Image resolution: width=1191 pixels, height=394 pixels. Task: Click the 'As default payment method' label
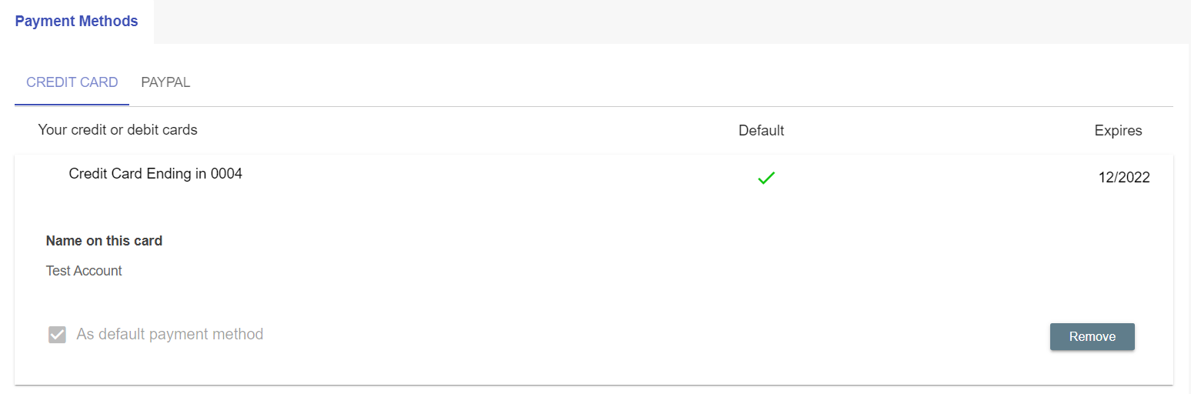(170, 335)
